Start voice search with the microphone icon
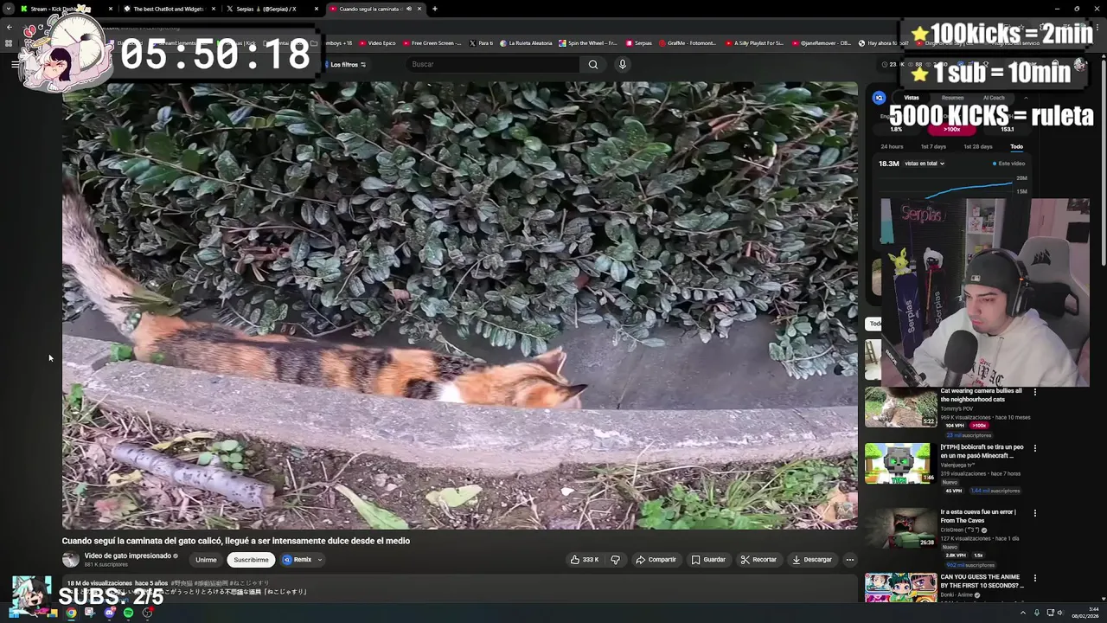 [622, 64]
